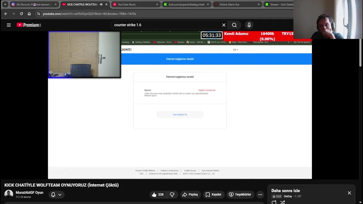This screenshot has height=204, width=363.
Task: Close the Daha sonra izle playlist panel
Action: pos(349,193)
